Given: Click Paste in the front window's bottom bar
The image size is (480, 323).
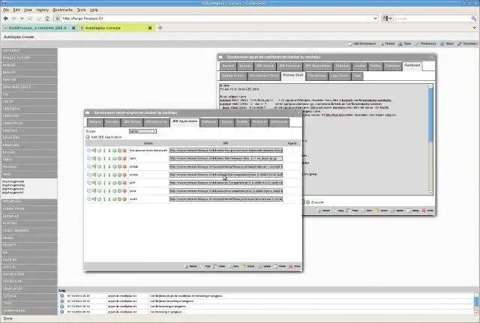Looking at the screenshot, I should click(219, 266).
